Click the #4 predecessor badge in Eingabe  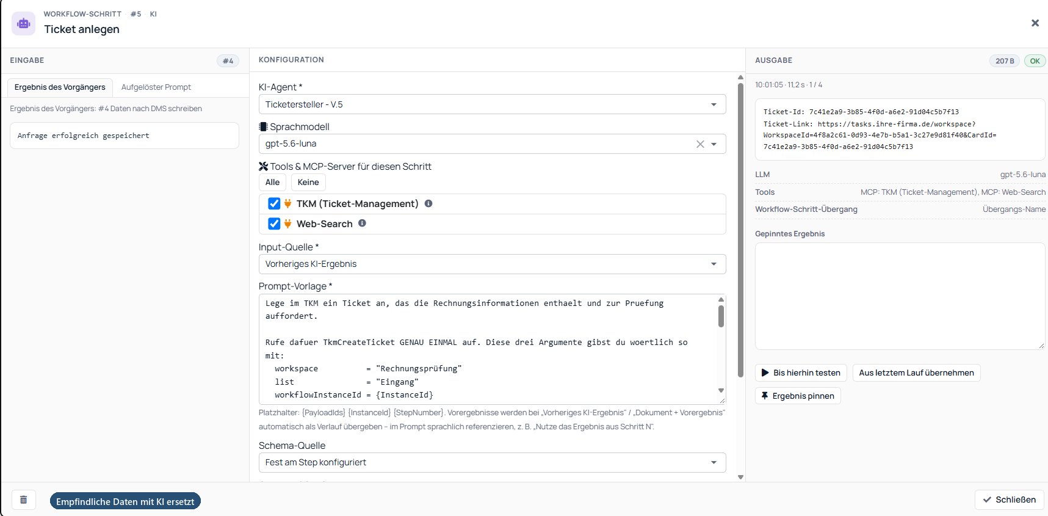pyautogui.click(x=228, y=60)
